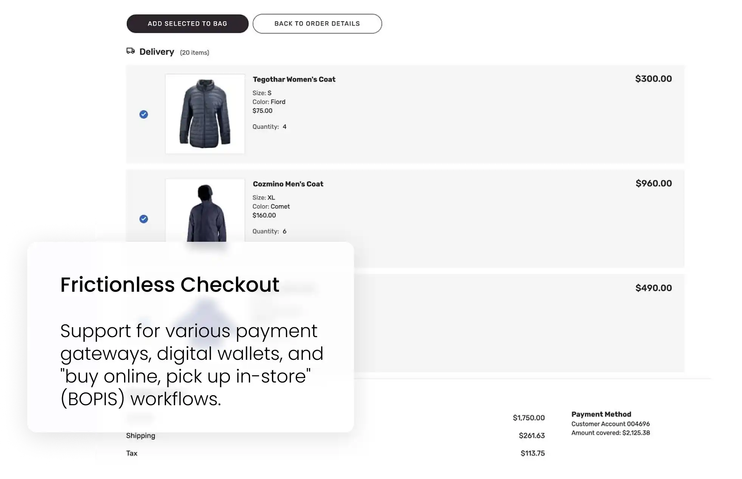Image resolution: width=742 pixels, height=479 pixels.
Task: Open the Quantity selector for Women's Coat
Action: 283,126
